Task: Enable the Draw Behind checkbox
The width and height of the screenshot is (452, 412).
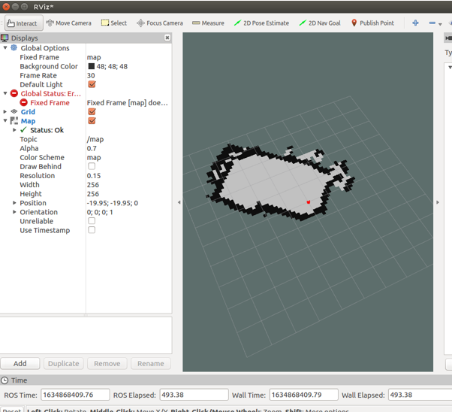Action: 92,167
